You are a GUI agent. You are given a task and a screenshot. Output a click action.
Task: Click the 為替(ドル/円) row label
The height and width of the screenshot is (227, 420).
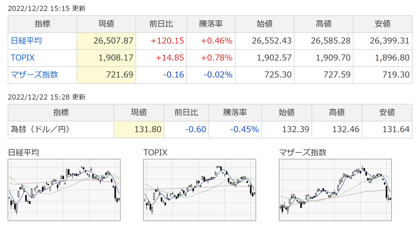click(x=40, y=130)
